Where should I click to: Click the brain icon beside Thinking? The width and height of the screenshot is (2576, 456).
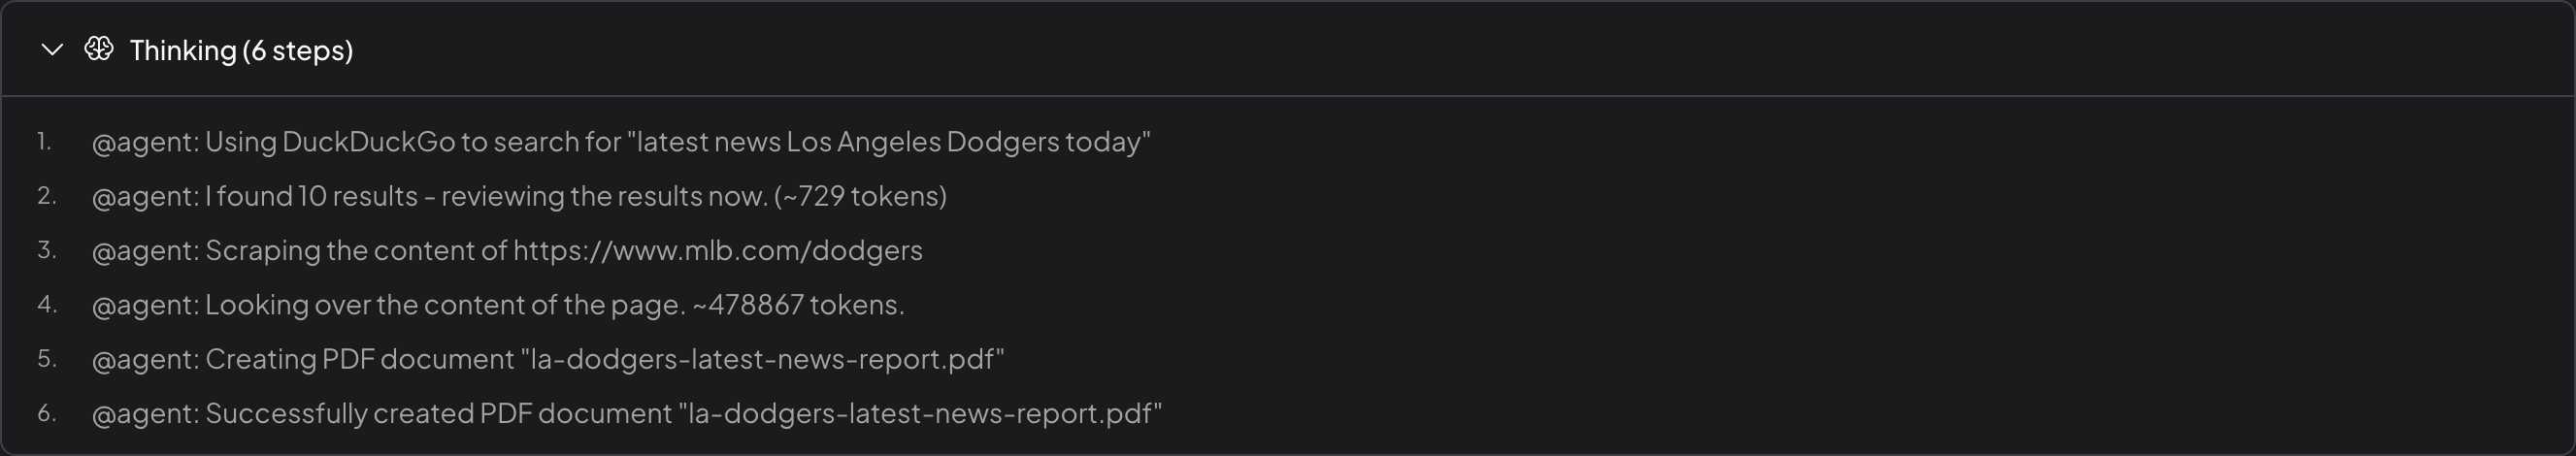click(99, 49)
